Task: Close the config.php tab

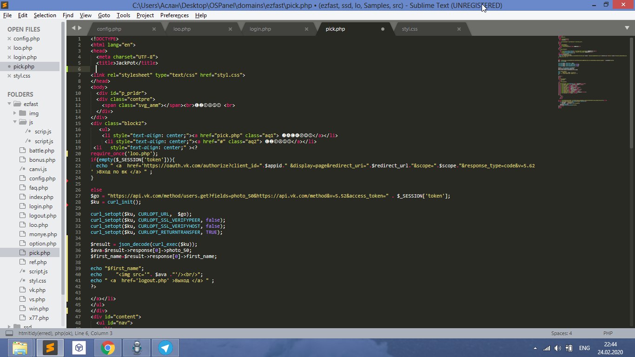Action: tap(154, 29)
